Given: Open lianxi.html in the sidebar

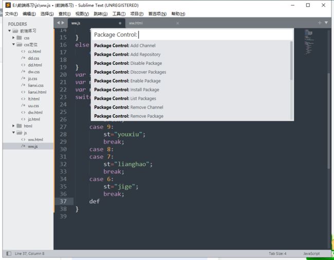Looking at the screenshot, I should [x=37, y=92].
